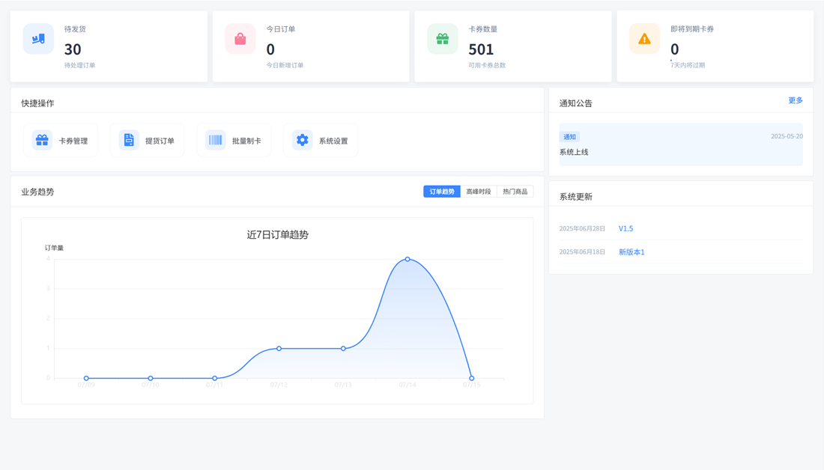
Task: Open the 系统上线 notification item
Action: click(x=574, y=152)
